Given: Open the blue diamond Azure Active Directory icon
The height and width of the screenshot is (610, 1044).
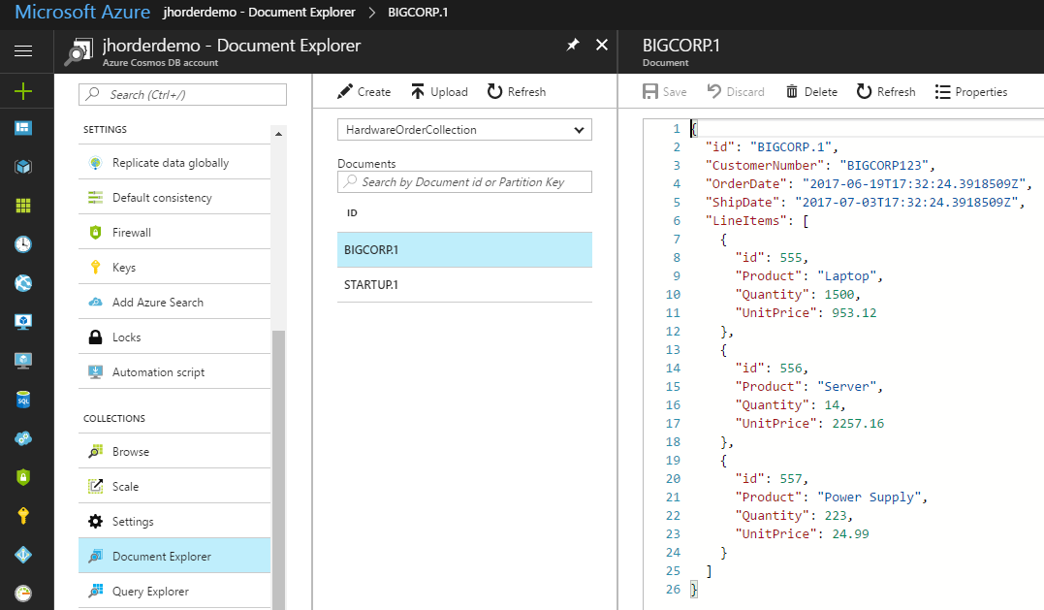Looking at the screenshot, I should coord(23,554).
